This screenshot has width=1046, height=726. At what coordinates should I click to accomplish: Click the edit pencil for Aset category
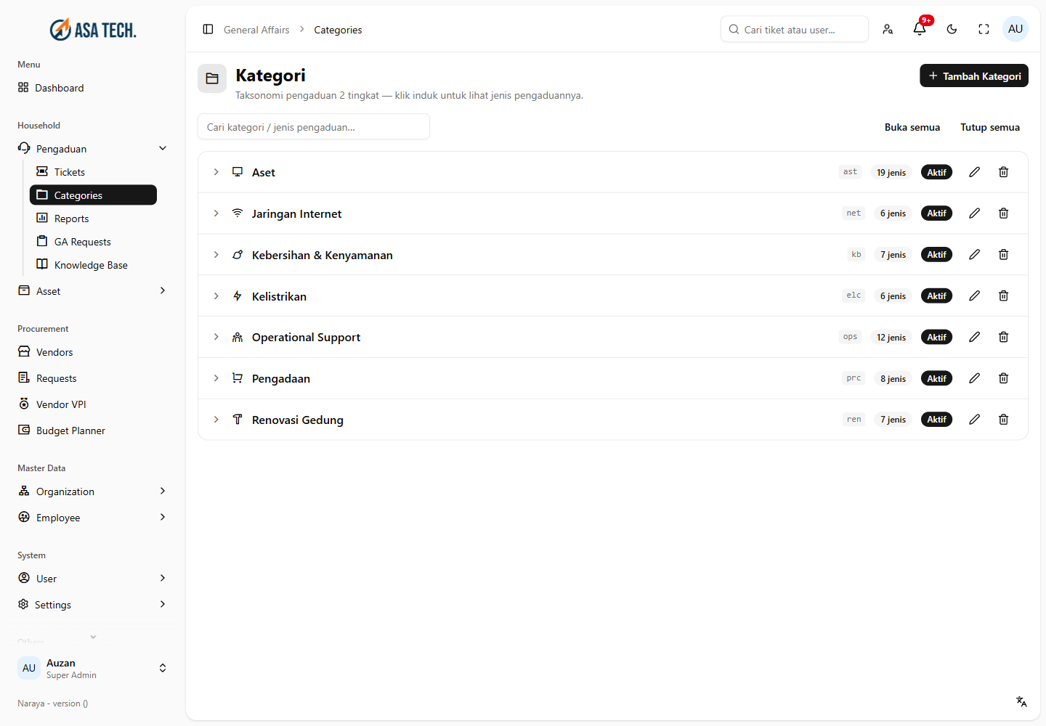click(974, 172)
